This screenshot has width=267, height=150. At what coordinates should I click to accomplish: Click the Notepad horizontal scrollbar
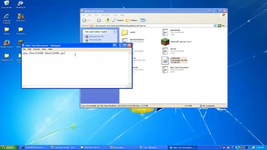[x=76, y=86]
